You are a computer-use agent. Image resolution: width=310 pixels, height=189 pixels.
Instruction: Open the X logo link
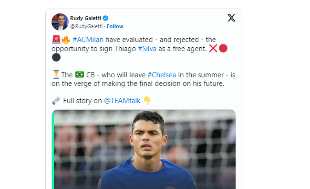[231, 18]
